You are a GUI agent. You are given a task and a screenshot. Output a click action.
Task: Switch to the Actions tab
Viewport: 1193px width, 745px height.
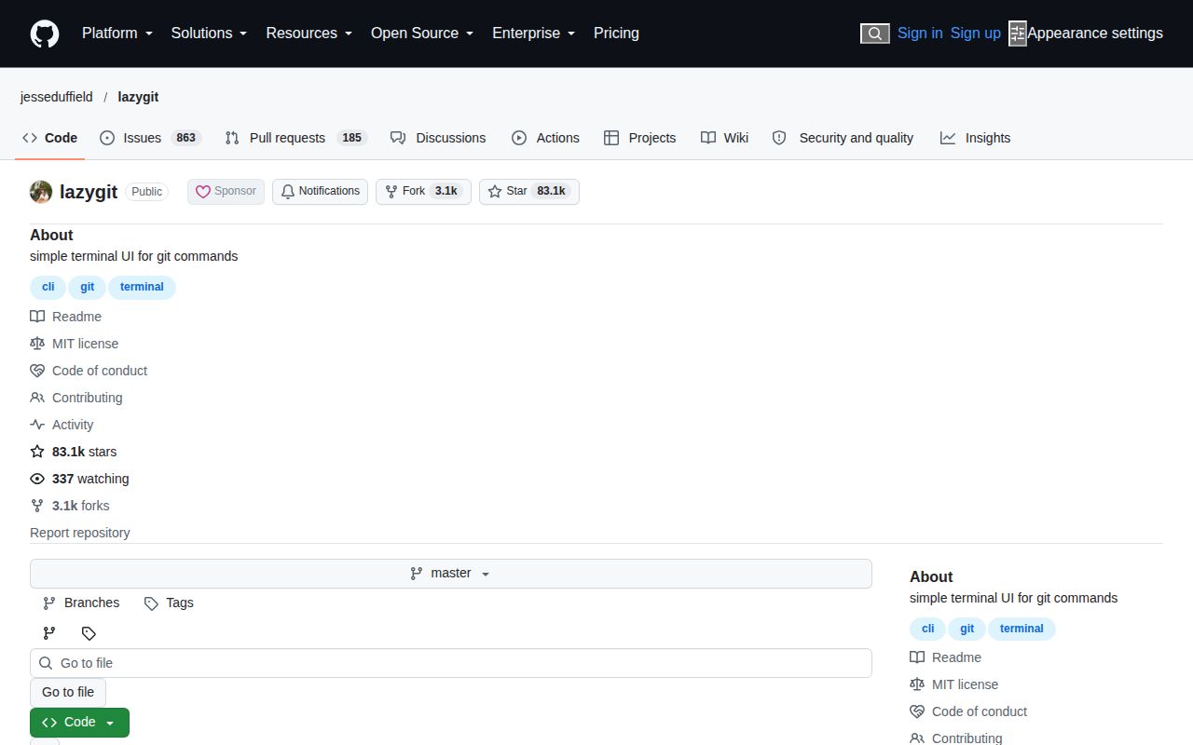pyautogui.click(x=545, y=138)
